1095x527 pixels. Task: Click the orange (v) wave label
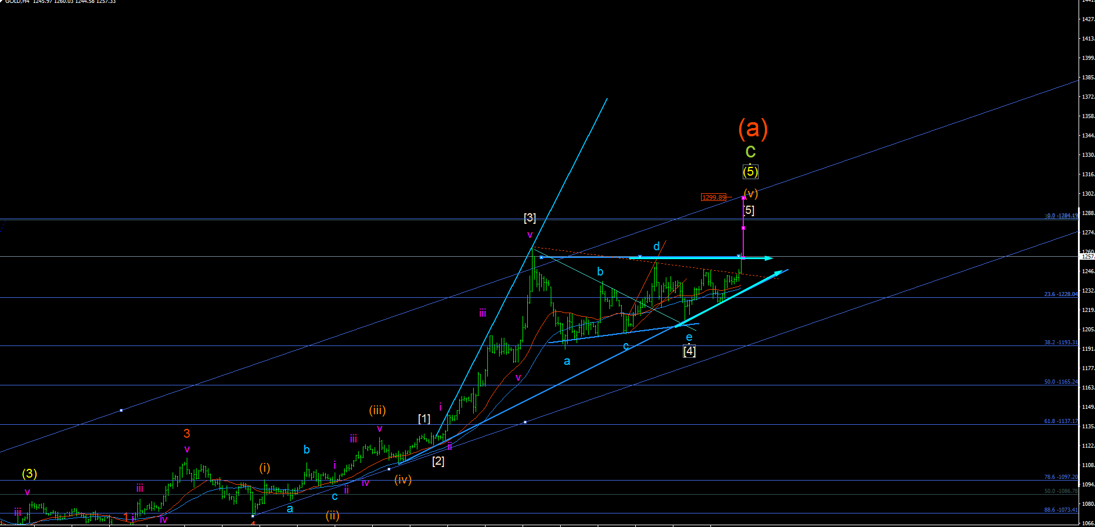(750, 193)
